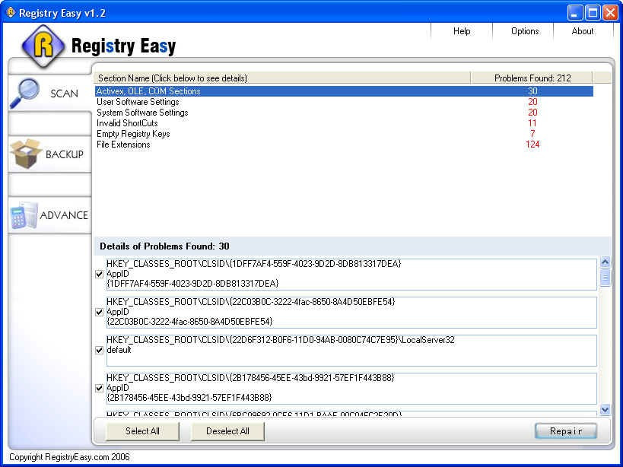Open the About menu
Screen dimensions: 623x467
click(583, 31)
